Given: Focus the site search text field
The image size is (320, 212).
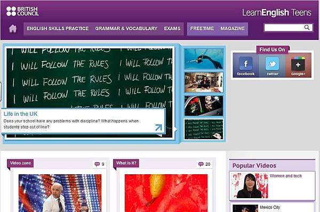Looking at the screenshot, I should [x=284, y=28].
